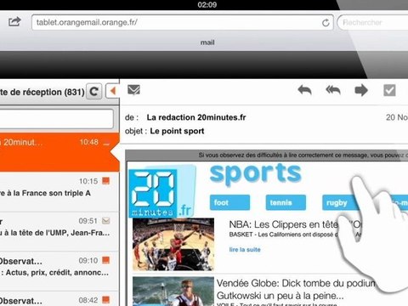Forward the email
408x306 pixels.
pos(361,90)
